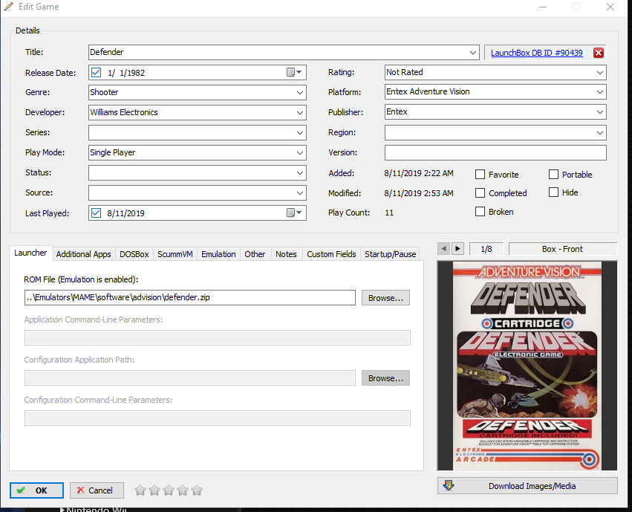Expand the Platform dropdown
The image size is (632, 512).
click(x=600, y=92)
